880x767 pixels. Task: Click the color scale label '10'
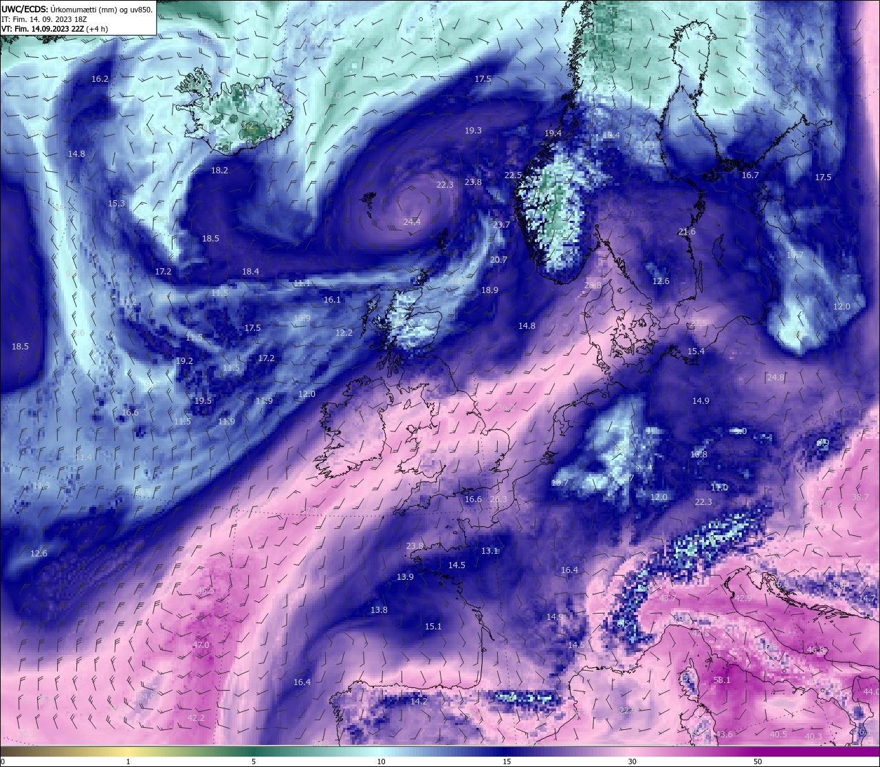click(380, 761)
